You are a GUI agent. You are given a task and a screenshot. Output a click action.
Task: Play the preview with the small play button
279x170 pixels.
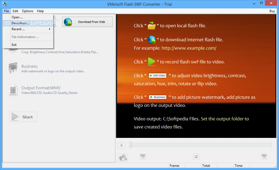pos(122,145)
